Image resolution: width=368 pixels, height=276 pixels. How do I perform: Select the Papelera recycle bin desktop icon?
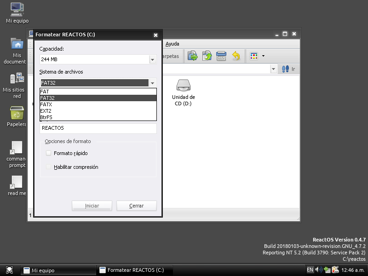17,116
